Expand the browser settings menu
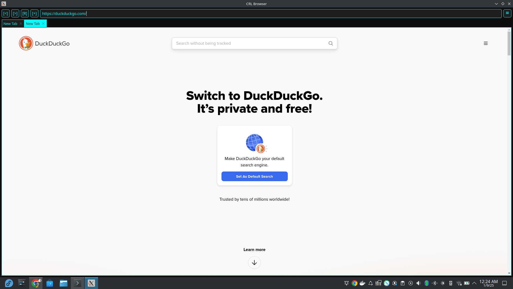 point(507,13)
